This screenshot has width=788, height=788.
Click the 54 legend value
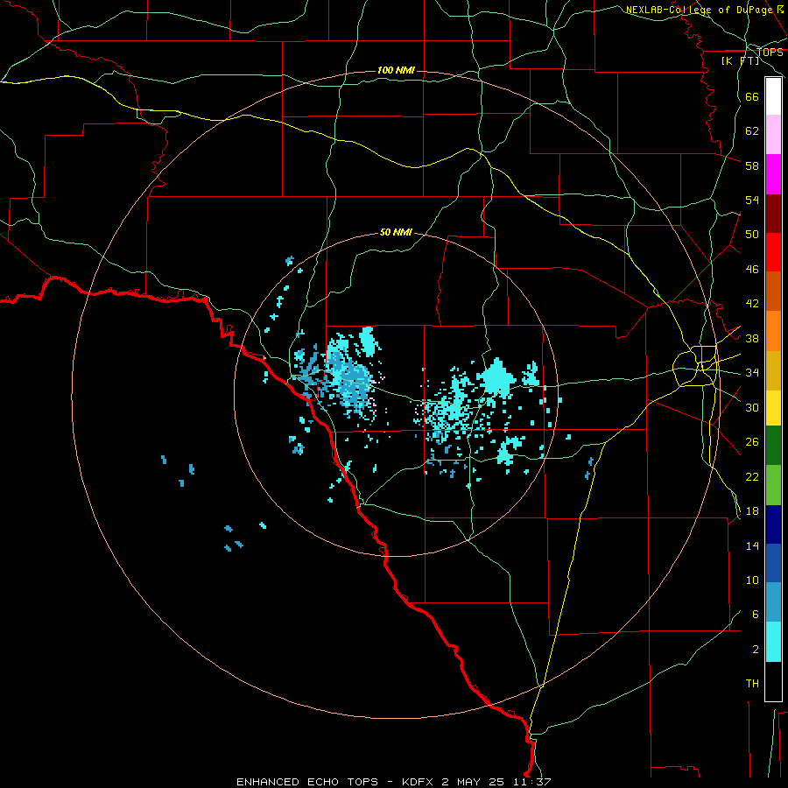pyautogui.click(x=752, y=200)
